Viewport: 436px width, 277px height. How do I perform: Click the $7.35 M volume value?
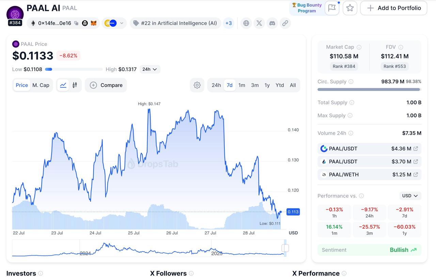click(x=412, y=133)
